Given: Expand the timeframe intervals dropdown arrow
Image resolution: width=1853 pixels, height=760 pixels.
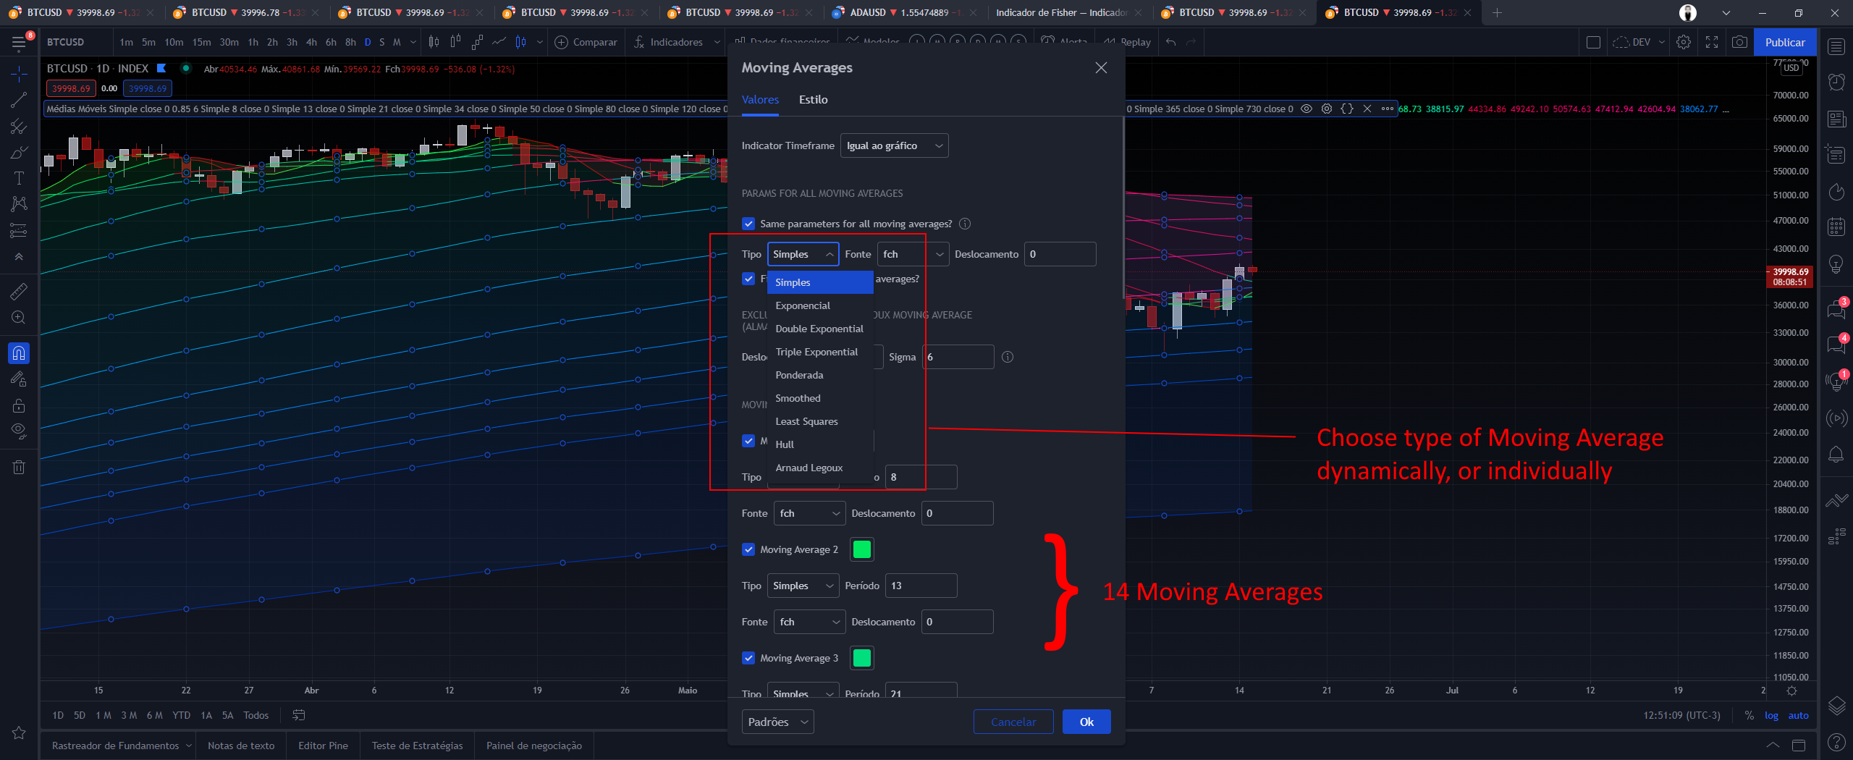Looking at the screenshot, I should [x=413, y=42].
